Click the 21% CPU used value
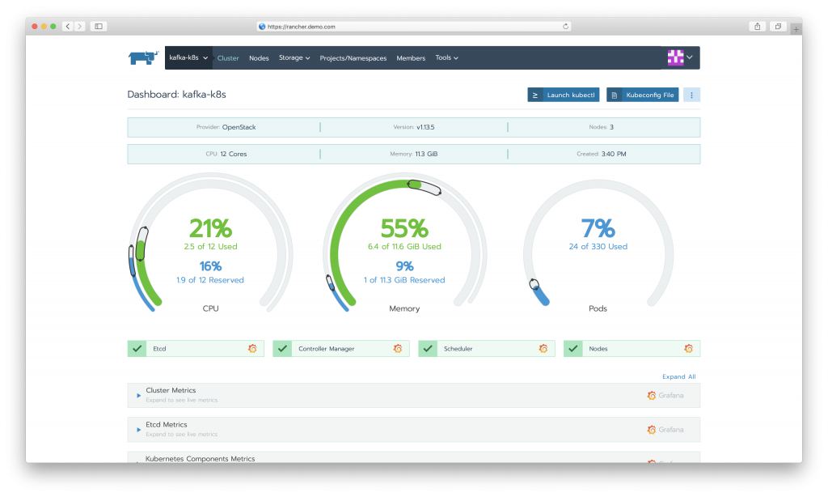Viewport: 828px width, 497px height. (211, 228)
